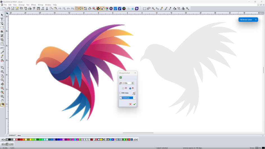265x149 pixels.
Task: Click the green checkmark Apply icon
Action: 134,104
